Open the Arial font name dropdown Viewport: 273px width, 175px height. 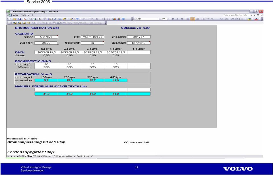160,19
